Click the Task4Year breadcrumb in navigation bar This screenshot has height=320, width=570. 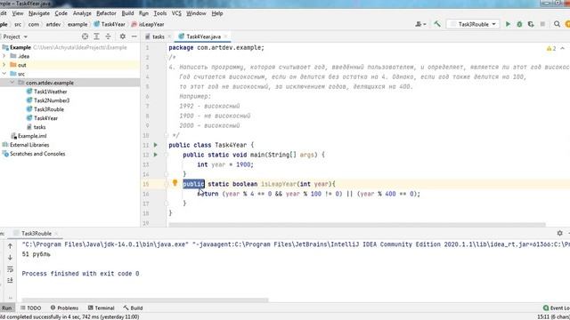pyautogui.click(x=110, y=24)
